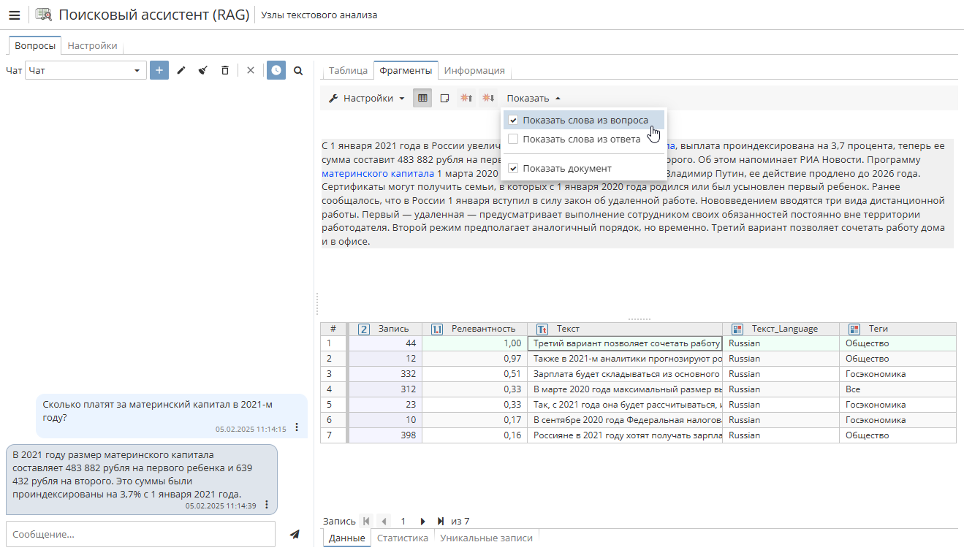Open the Таблица tab

click(348, 70)
